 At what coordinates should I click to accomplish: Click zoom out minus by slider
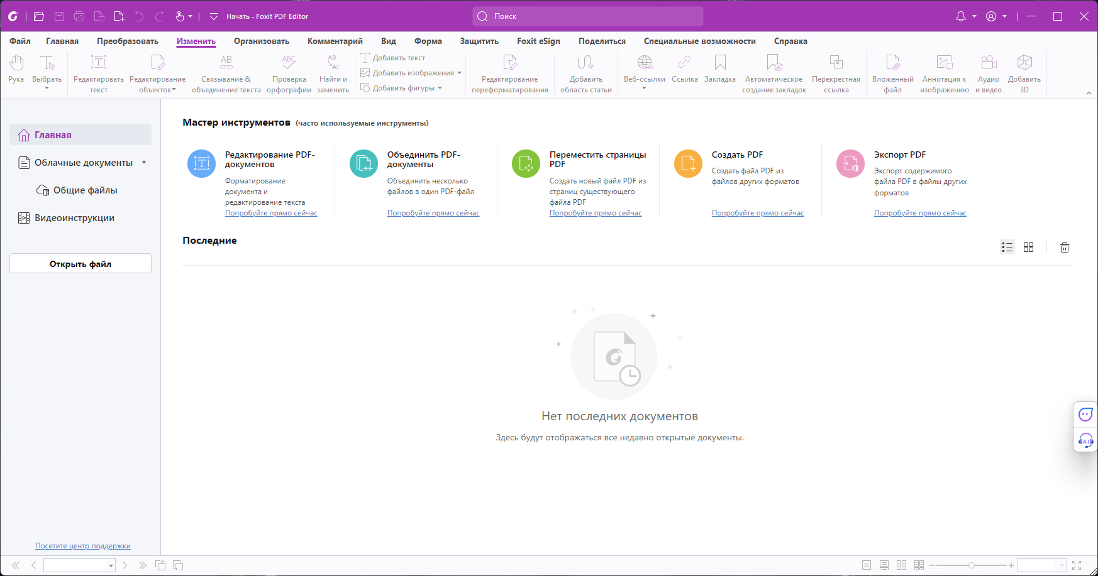point(932,565)
